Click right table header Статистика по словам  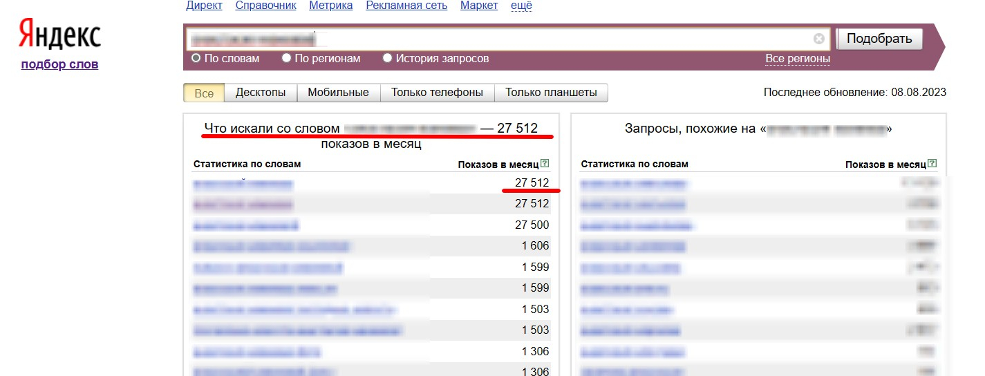[635, 164]
